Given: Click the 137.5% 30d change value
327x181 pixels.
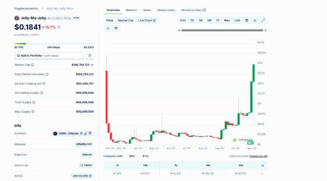Looking at the screenshot, I should [x=241, y=173].
